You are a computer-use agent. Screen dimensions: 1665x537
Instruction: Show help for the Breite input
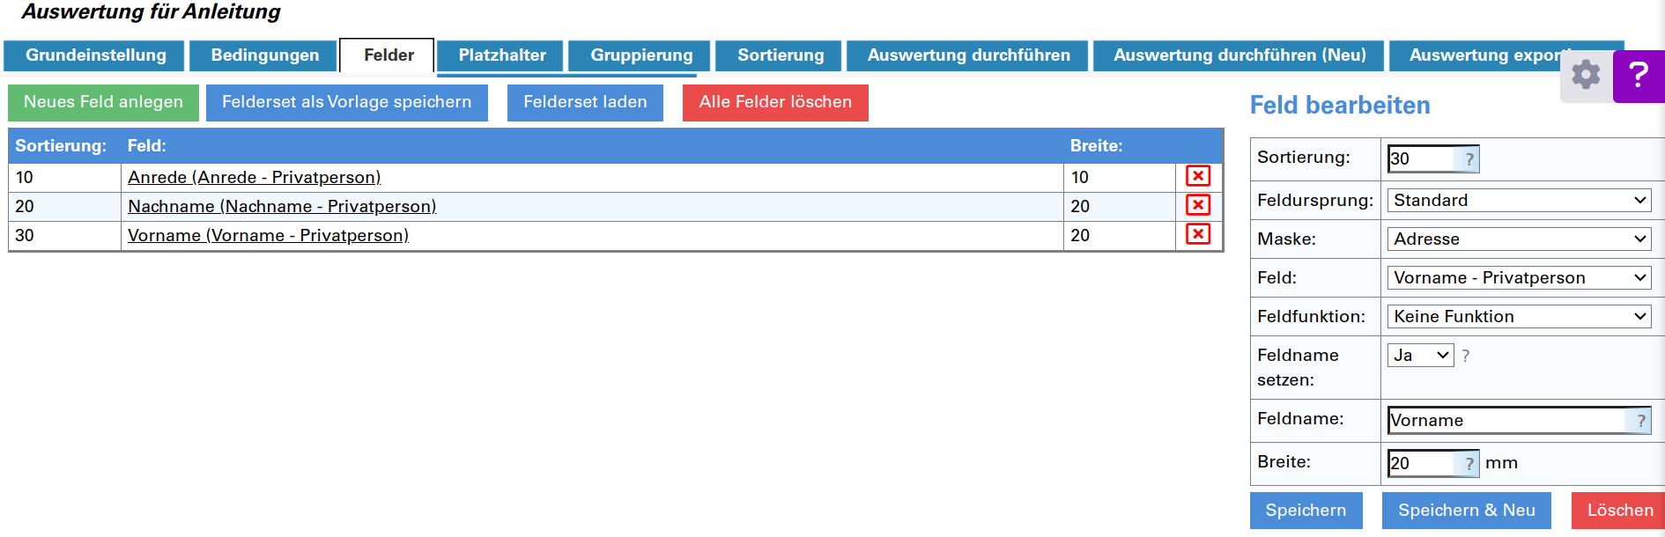click(1469, 463)
